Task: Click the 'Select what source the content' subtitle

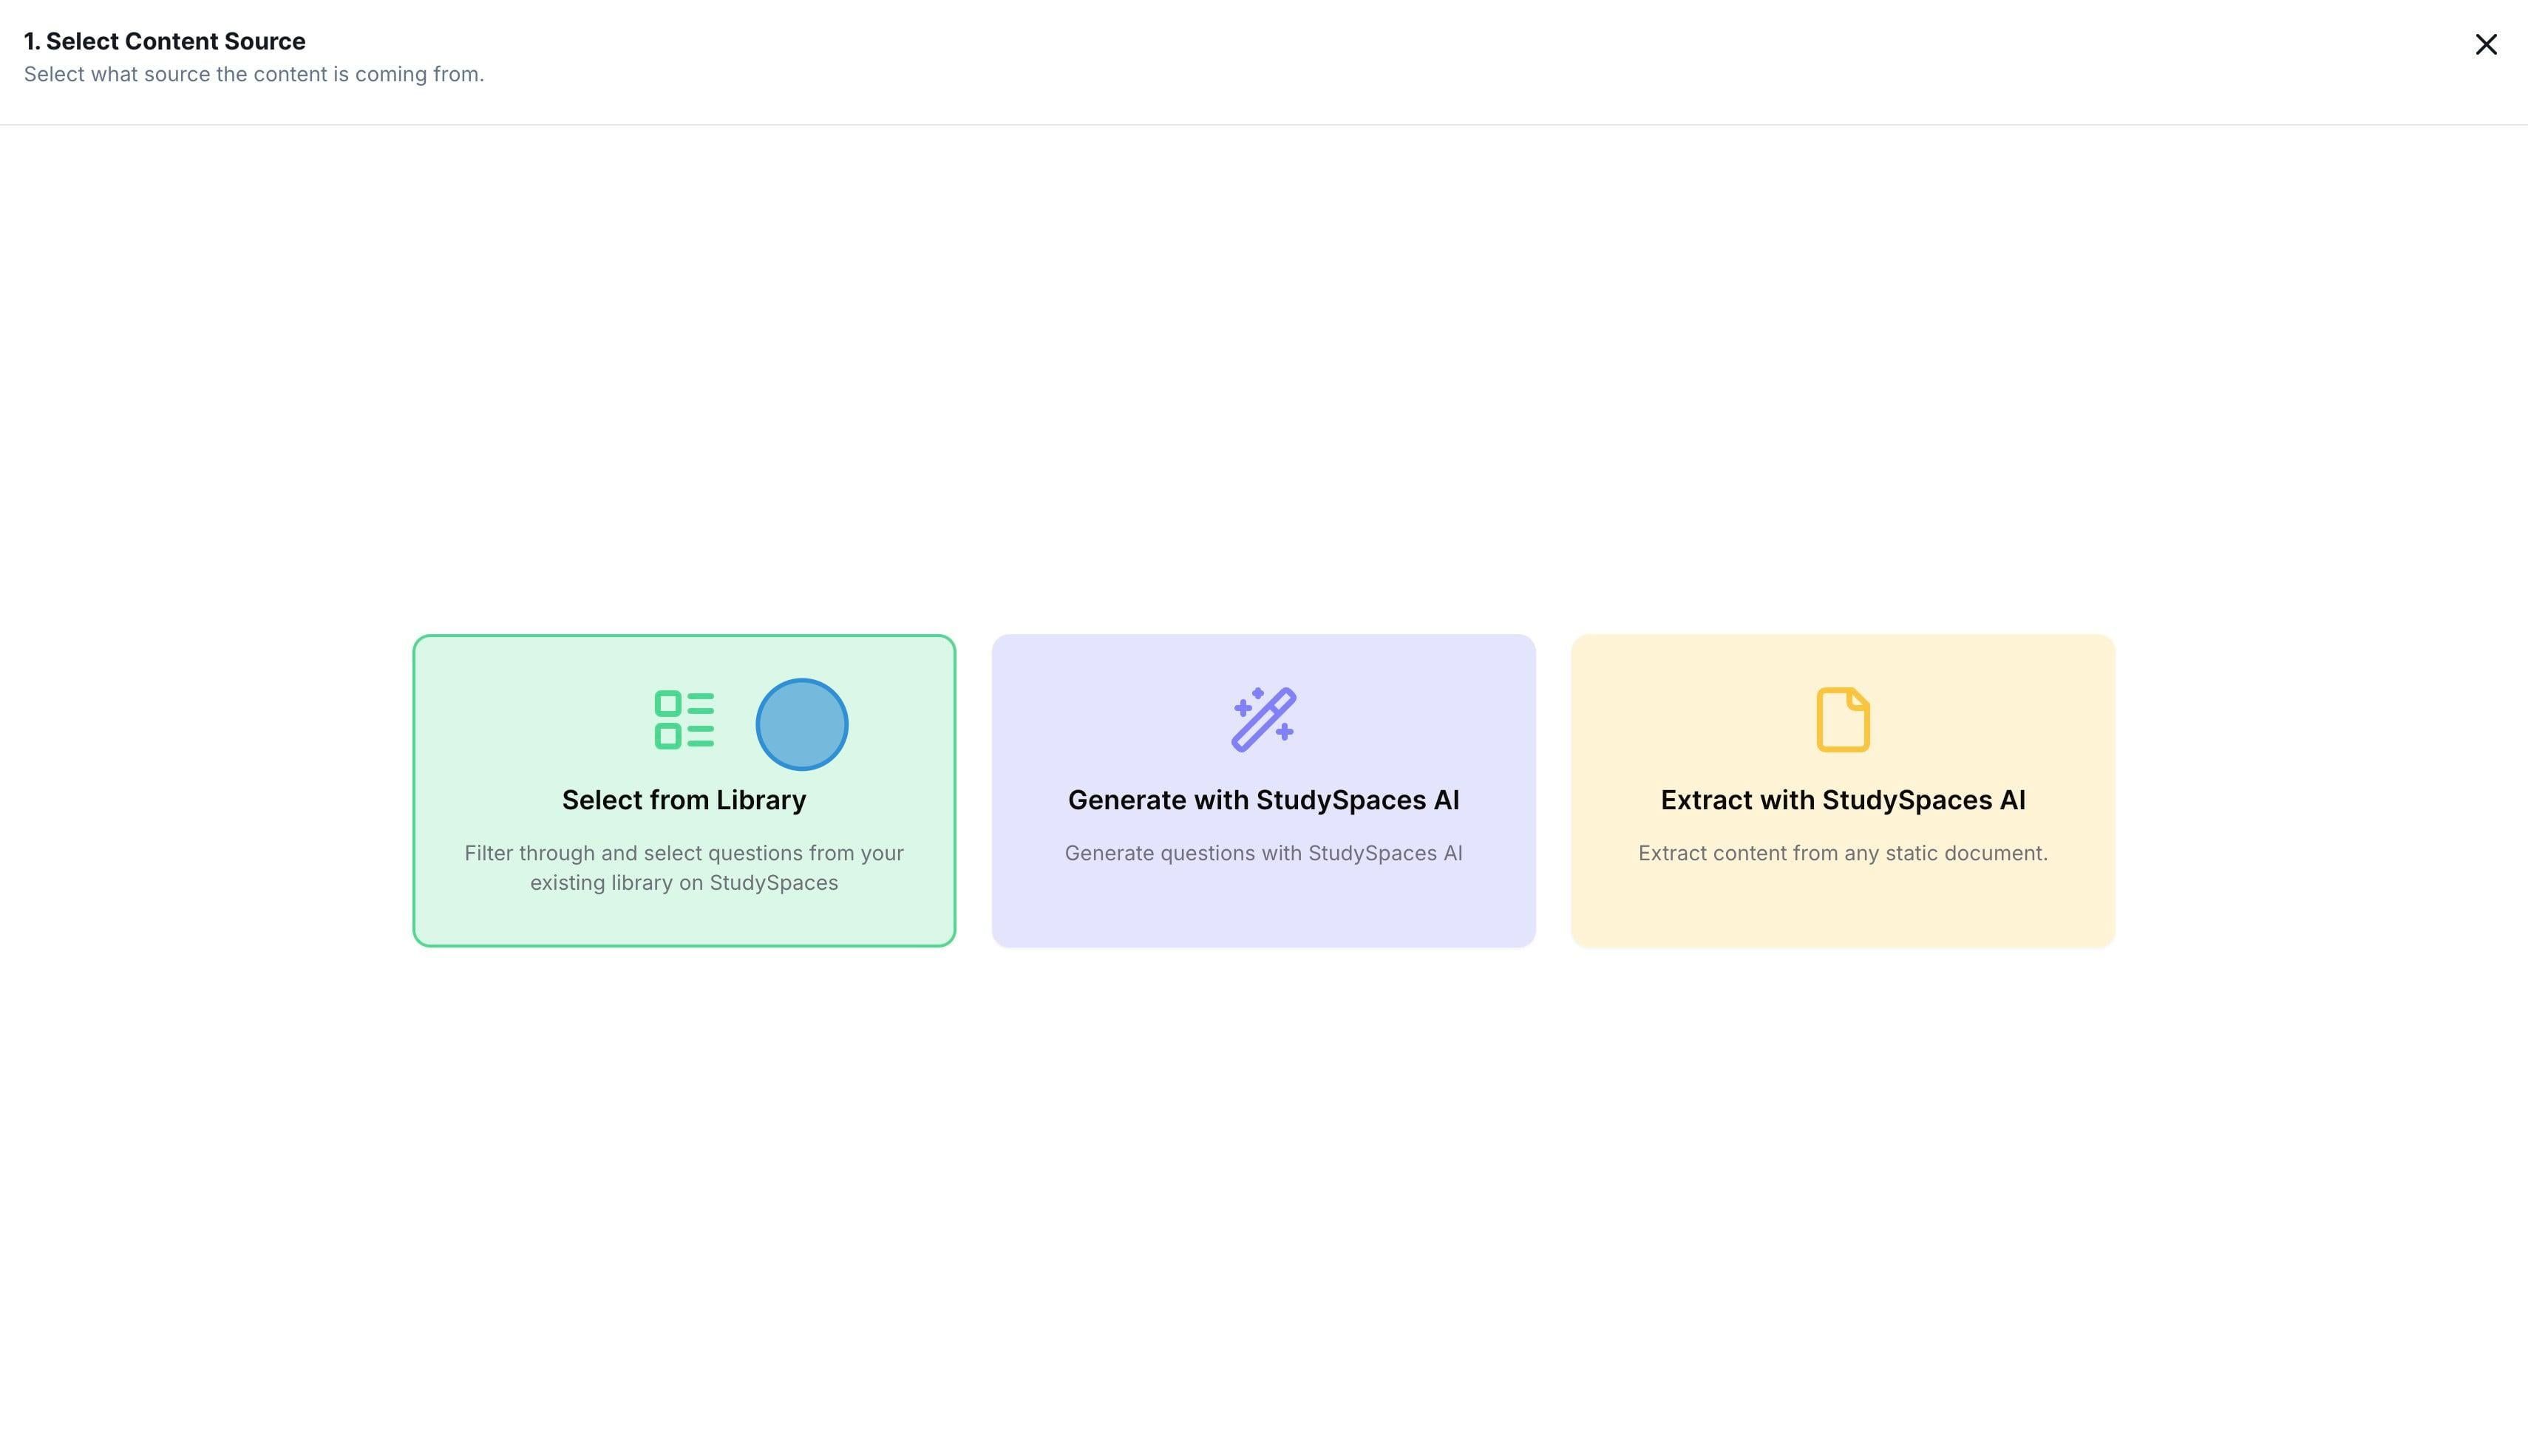Action: pyautogui.click(x=254, y=74)
